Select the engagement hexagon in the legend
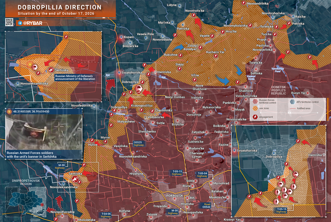The image size is (331, 222). pos(255,117)
